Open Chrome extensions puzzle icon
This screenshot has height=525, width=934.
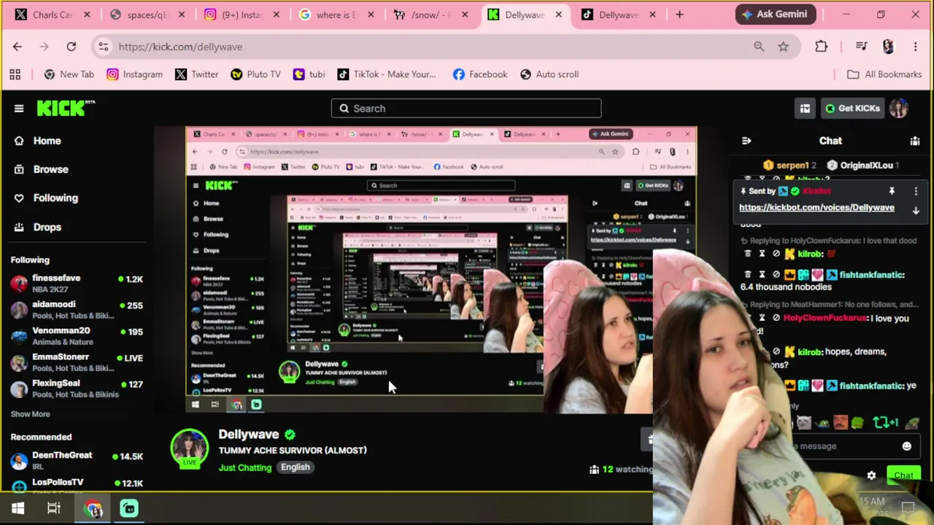pyautogui.click(x=821, y=47)
